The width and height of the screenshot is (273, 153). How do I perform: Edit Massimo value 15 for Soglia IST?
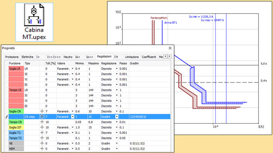[x=90, y=127]
